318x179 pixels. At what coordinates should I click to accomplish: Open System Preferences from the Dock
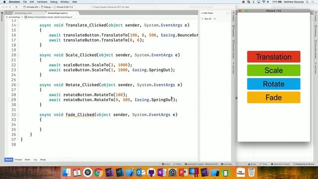point(172,173)
